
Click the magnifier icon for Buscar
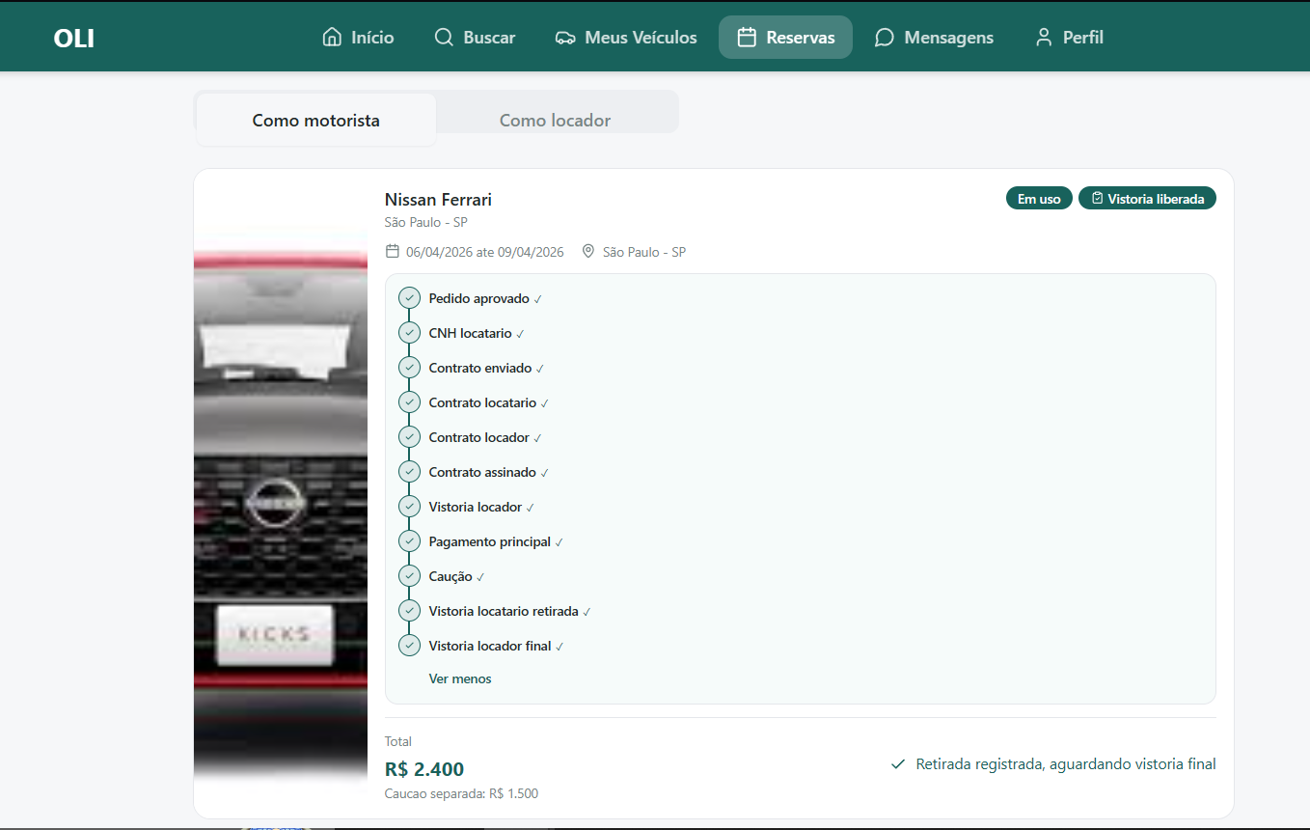tap(444, 38)
